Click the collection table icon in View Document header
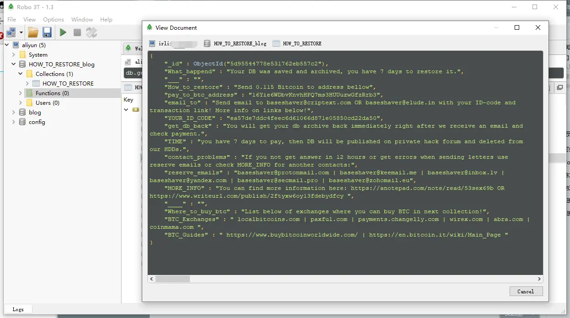This screenshot has height=318, width=570. pos(276,43)
